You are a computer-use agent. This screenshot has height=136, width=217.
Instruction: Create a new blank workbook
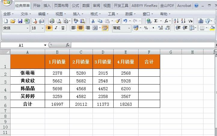point(6,21)
